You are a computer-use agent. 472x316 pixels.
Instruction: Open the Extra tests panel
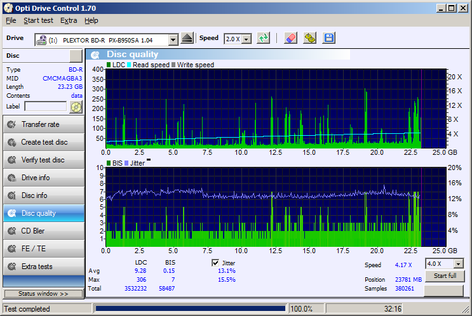coord(44,267)
